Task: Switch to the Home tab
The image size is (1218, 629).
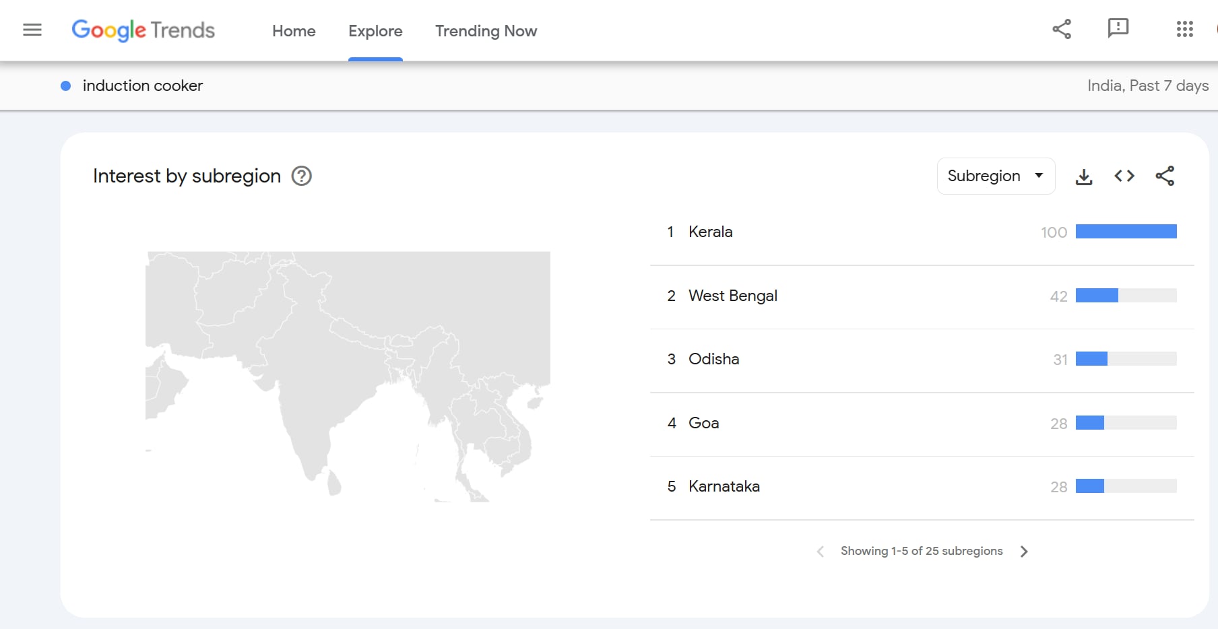Action: point(294,31)
